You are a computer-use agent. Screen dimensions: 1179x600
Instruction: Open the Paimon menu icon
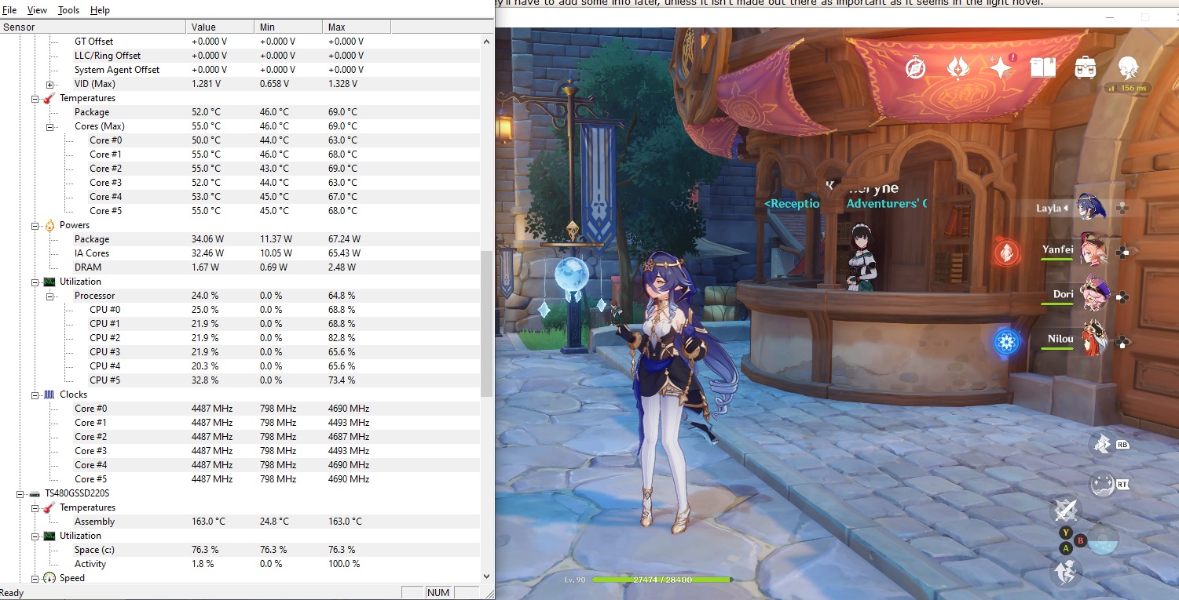click(x=1129, y=67)
